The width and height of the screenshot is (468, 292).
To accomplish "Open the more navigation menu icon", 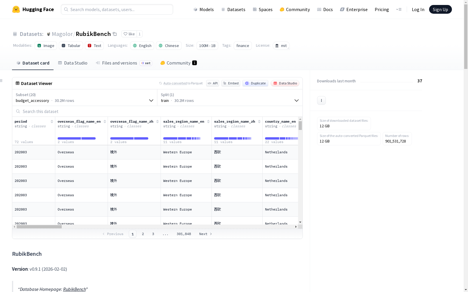I will [399, 9].
